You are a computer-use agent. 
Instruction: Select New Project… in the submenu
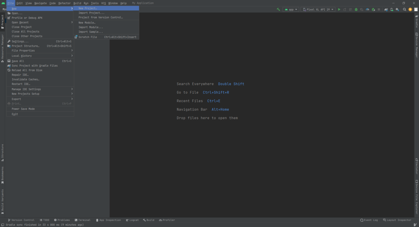pyautogui.click(x=106, y=8)
